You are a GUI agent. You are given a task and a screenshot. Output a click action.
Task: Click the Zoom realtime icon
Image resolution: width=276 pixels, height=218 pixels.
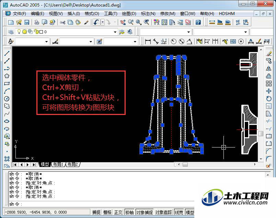[130, 22]
